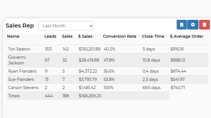Click the $130,201.89 sales amount
The height and width of the screenshot is (118, 211).
tap(90, 49)
